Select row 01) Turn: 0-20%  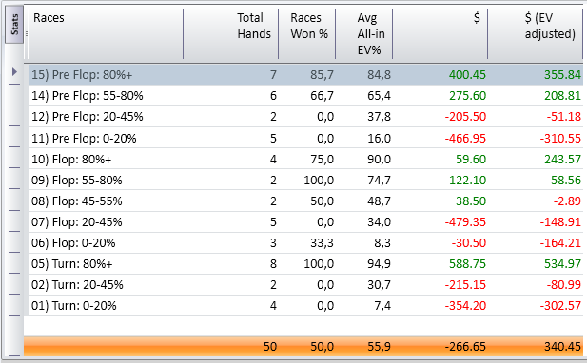pyautogui.click(x=305, y=306)
